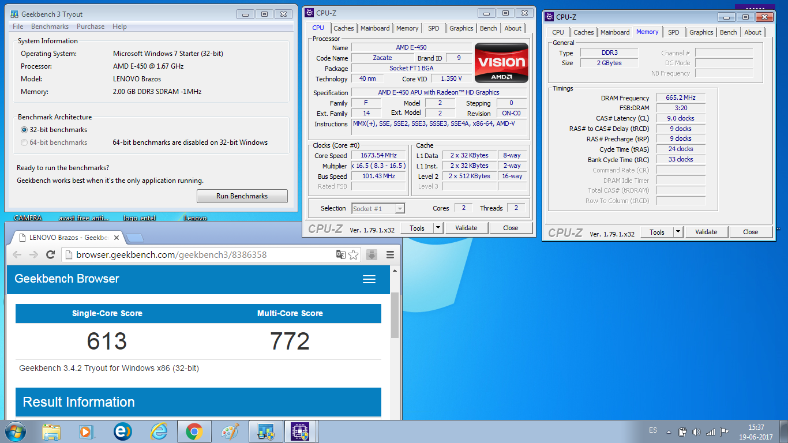Viewport: 788px width, 443px height.
Task: Switch to Google Chrome taskbar icon
Action: tap(194, 431)
